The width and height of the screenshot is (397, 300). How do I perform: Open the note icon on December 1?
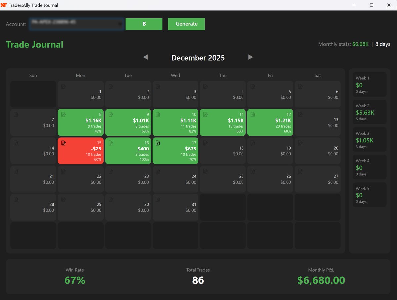pos(63,87)
